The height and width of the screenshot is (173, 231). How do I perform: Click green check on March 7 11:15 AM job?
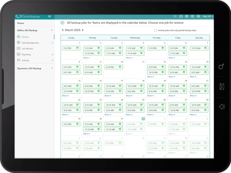(x=205, y=48)
